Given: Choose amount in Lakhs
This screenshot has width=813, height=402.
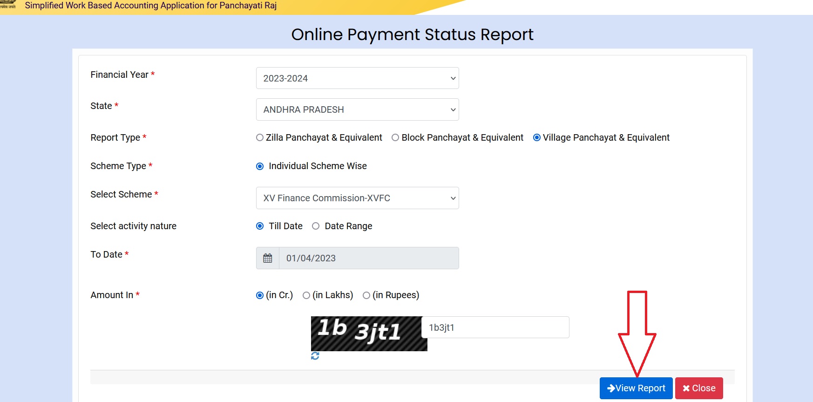Looking at the screenshot, I should point(306,295).
